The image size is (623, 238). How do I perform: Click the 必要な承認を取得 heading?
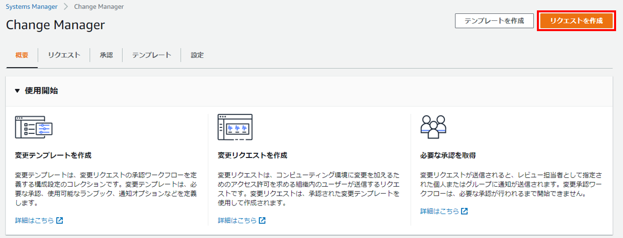pyautogui.click(x=448, y=155)
